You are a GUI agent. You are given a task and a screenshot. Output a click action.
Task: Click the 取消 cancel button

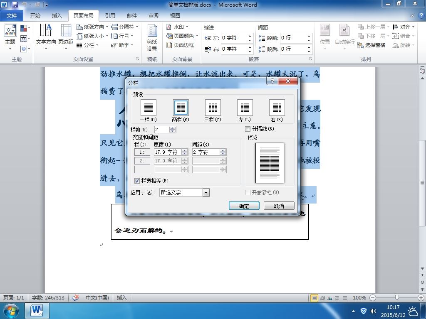pyautogui.click(x=279, y=206)
